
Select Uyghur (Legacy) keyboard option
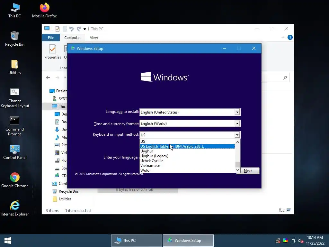(x=187, y=156)
